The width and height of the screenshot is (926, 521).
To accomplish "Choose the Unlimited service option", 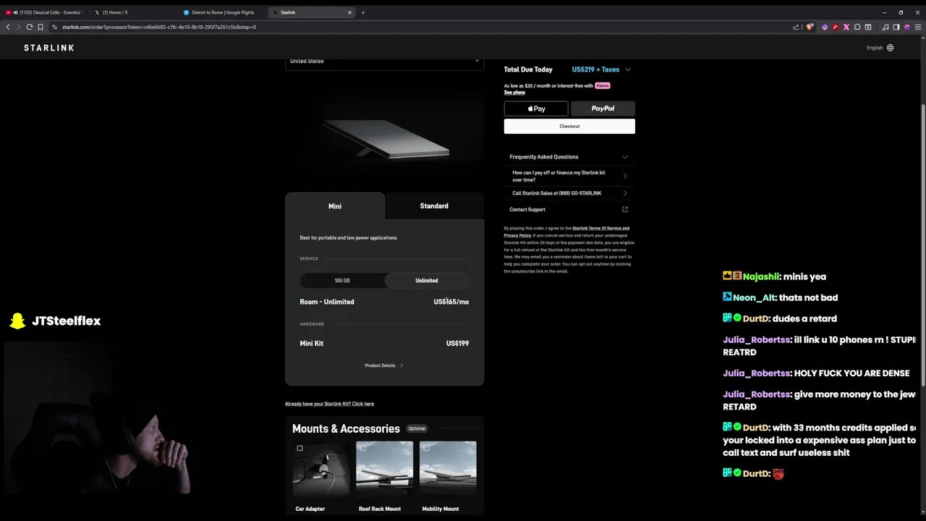I will (427, 281).
